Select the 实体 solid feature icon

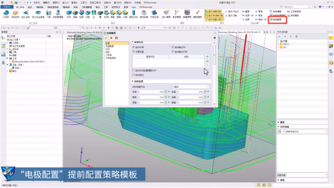point(69,14)
